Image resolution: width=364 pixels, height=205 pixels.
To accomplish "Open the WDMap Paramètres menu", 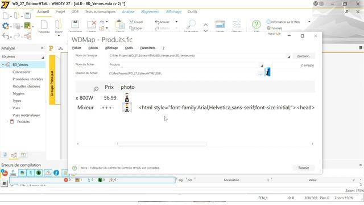I will [148, 48].
